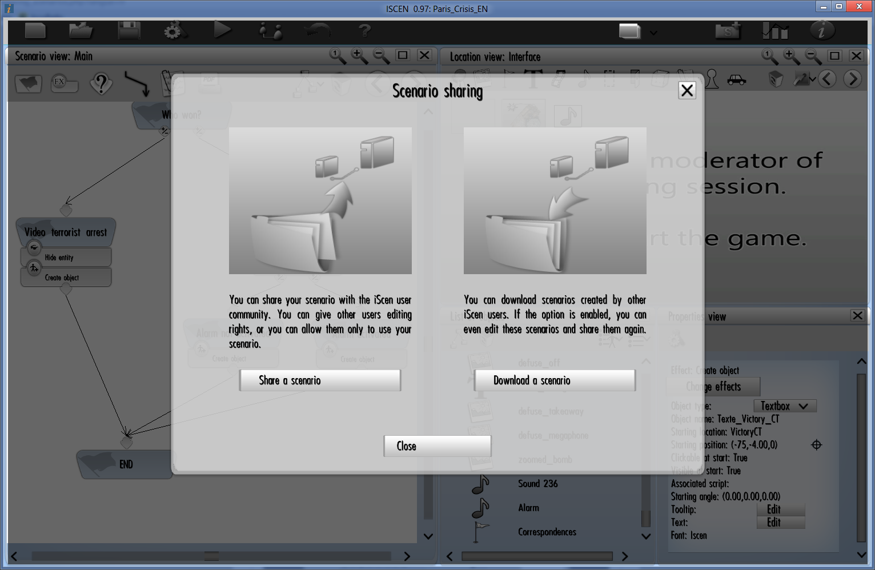Close the Scenario sharing dialog with X
This screenshot has width=875, height=570.
click(x=687, y=90)
